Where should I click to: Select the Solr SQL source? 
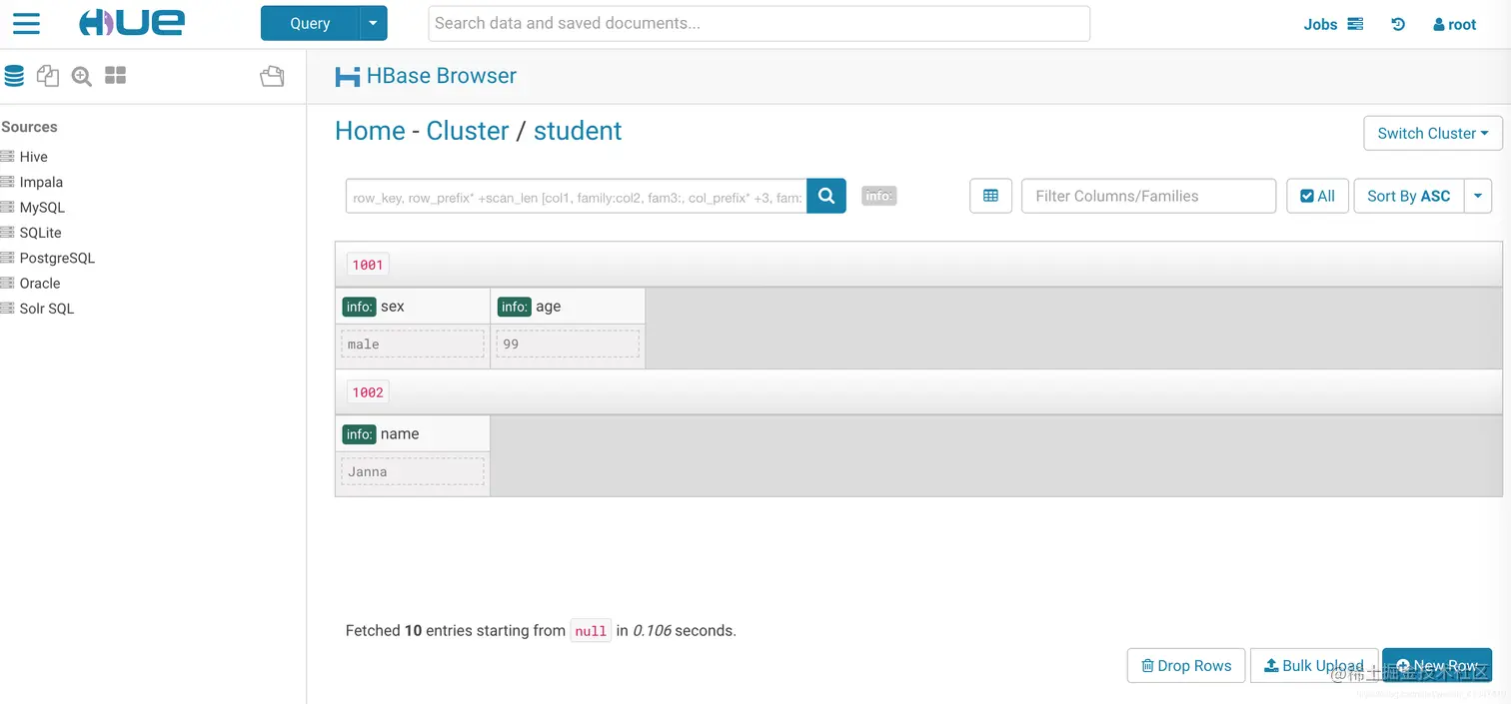coord(47,309)
